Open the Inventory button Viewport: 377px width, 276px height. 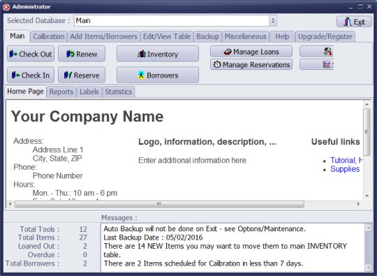point(158,54)
